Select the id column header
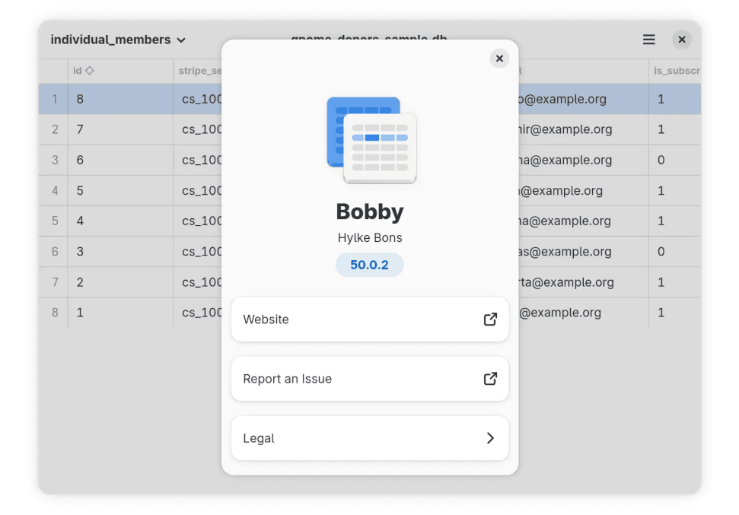This screenshot has width=739, height=515. 120,71
